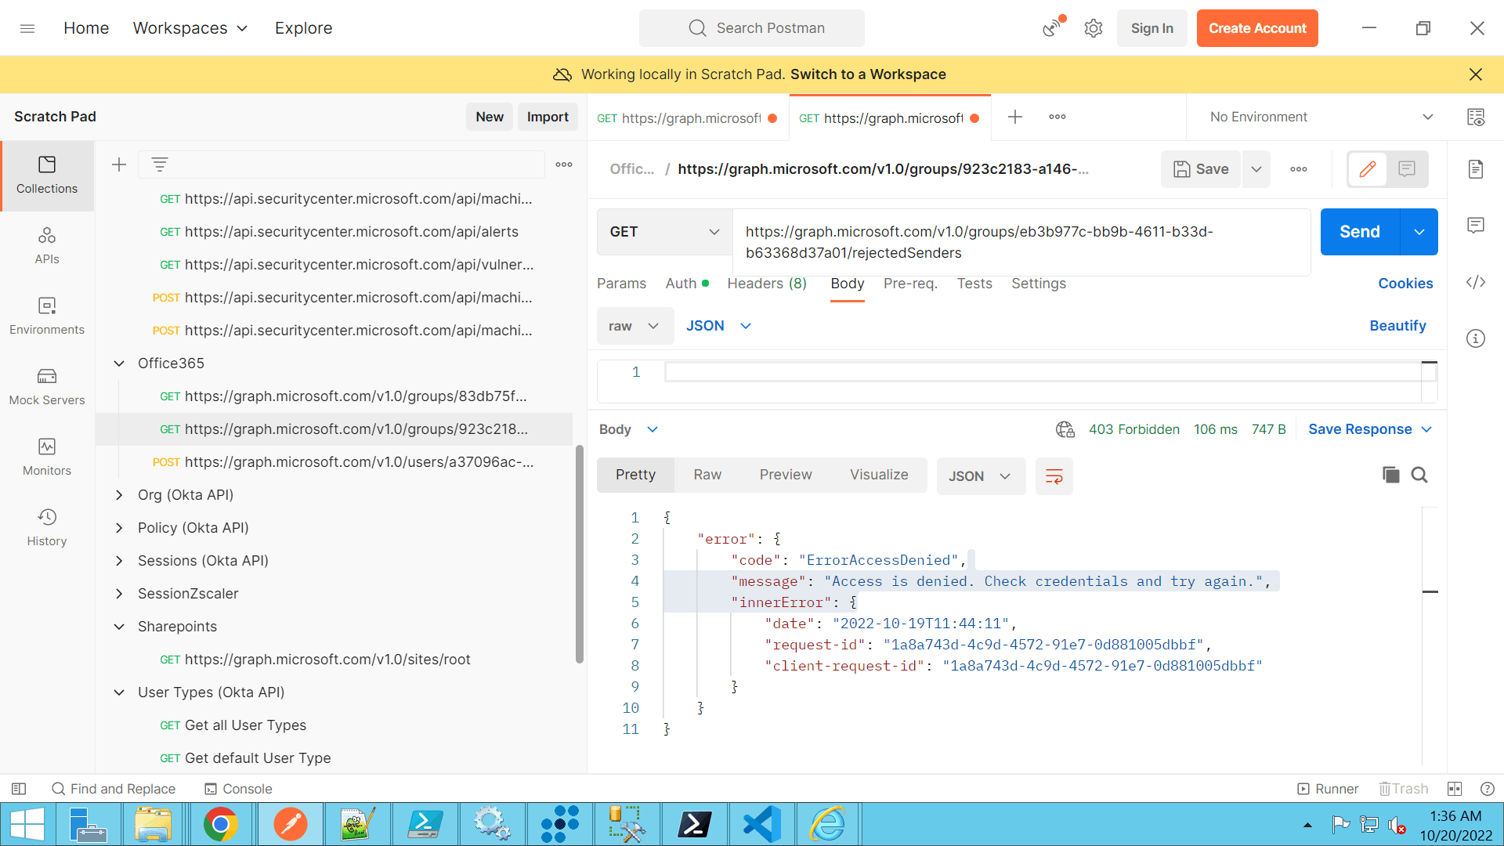Screen dimensions: 1504x846
Task: Search within the response body
Action: [1419, 475]
